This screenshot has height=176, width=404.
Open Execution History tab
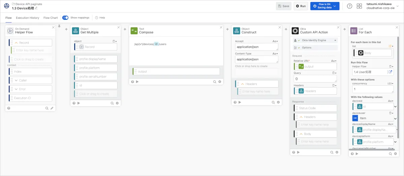point(28,17)
